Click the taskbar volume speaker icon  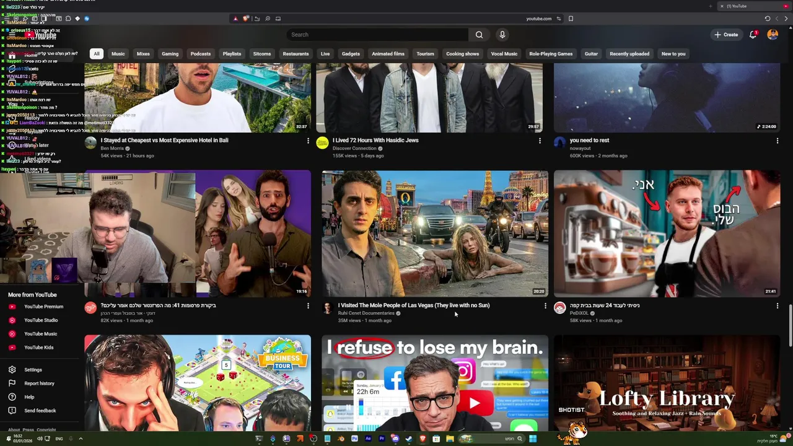pos(40,439)
